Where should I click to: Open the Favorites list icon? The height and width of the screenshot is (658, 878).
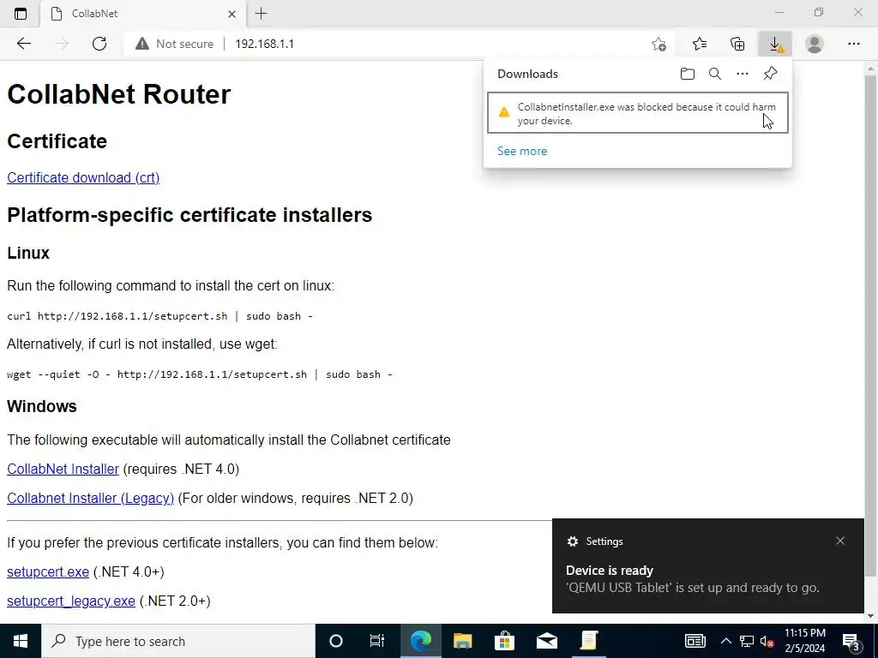point(700,44)
